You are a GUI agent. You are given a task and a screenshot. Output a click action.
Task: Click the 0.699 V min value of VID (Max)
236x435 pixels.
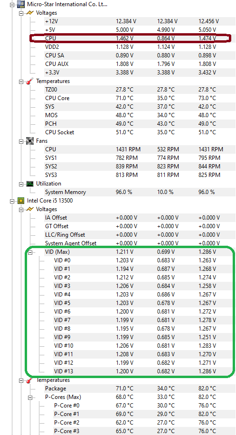pos(166,252)
